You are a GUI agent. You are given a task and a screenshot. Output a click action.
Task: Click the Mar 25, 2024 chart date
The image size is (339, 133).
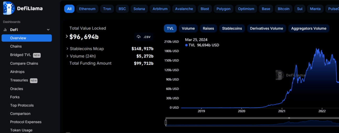pyautogui.click(x=196, y=40)
